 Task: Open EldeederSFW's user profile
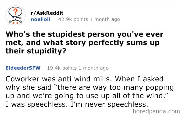[x=23, y=68]
